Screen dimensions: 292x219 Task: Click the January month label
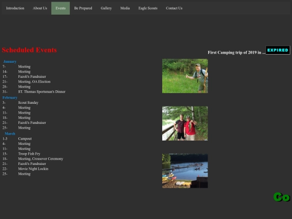pyautogui.click(x=10, y=62)
